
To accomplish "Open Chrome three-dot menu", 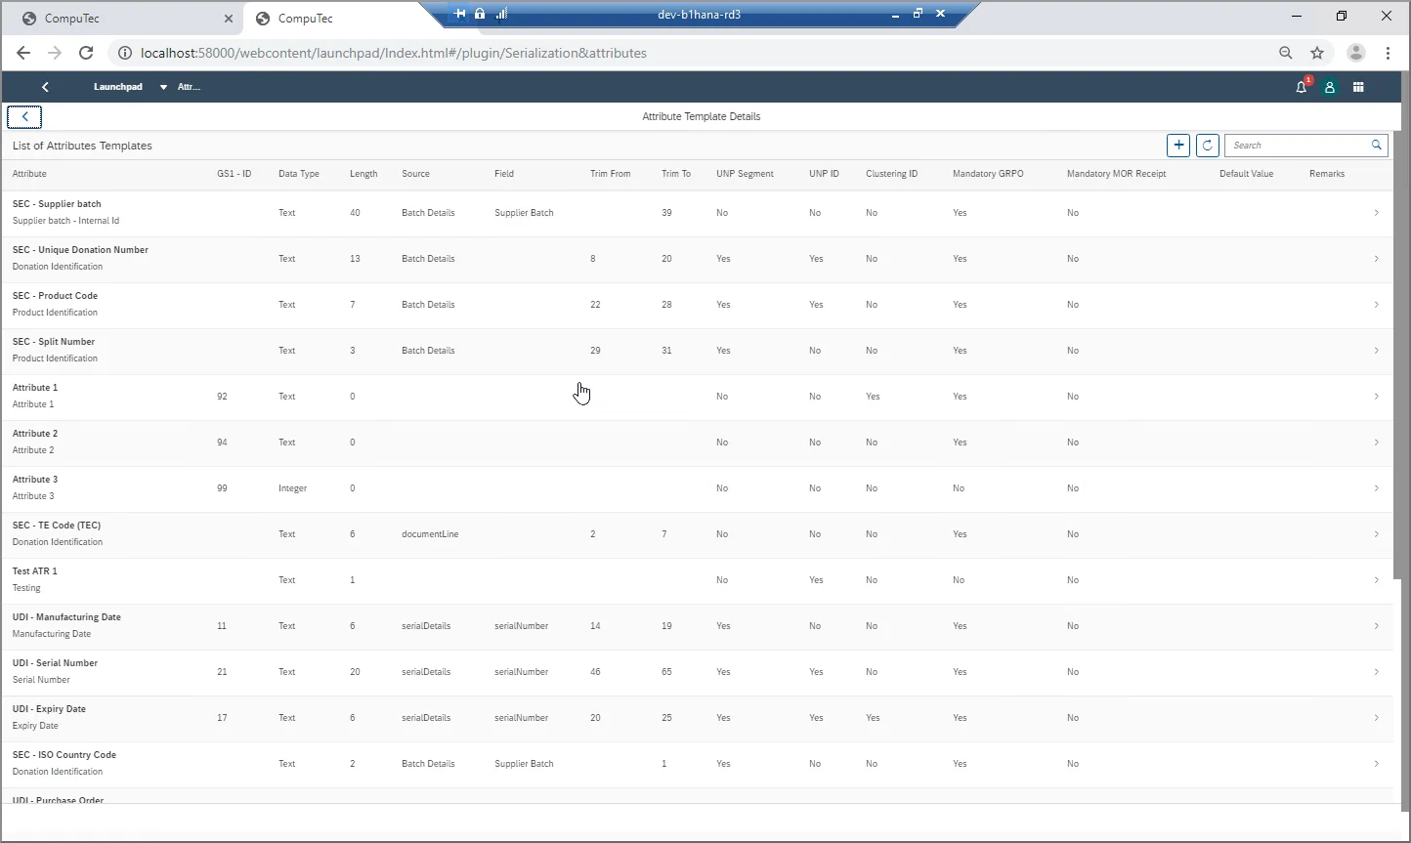I will pos(1388,53).
